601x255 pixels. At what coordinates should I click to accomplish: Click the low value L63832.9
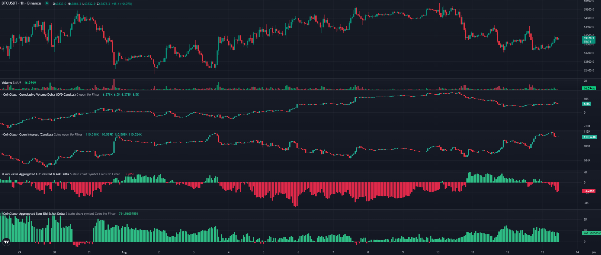[x=89, y=4]
